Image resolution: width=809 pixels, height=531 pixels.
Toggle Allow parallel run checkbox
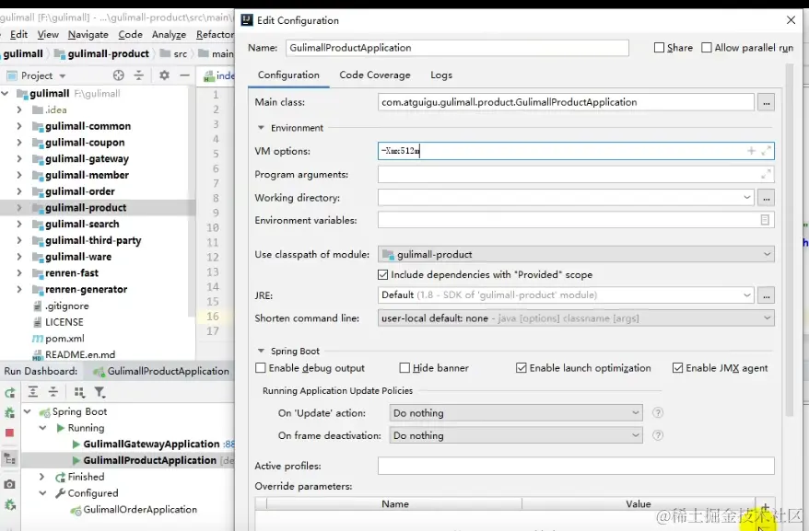coord(707,48)
